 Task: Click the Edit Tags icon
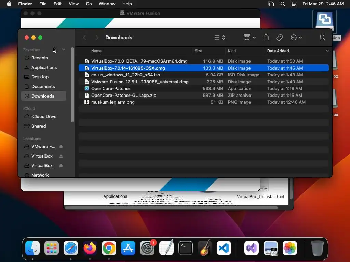click(x=279, y=38)
